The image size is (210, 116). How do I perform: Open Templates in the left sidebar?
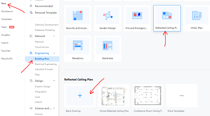6,19
